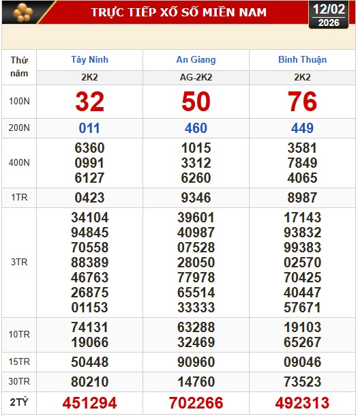Select 3TR number 01153

pyautogui.click(x=89, y=308)
